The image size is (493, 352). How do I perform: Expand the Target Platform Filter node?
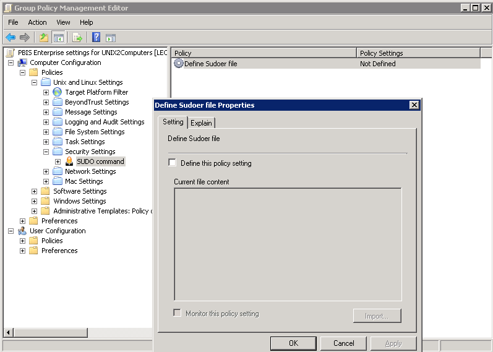pyautogui.click(x=46, y=92)
